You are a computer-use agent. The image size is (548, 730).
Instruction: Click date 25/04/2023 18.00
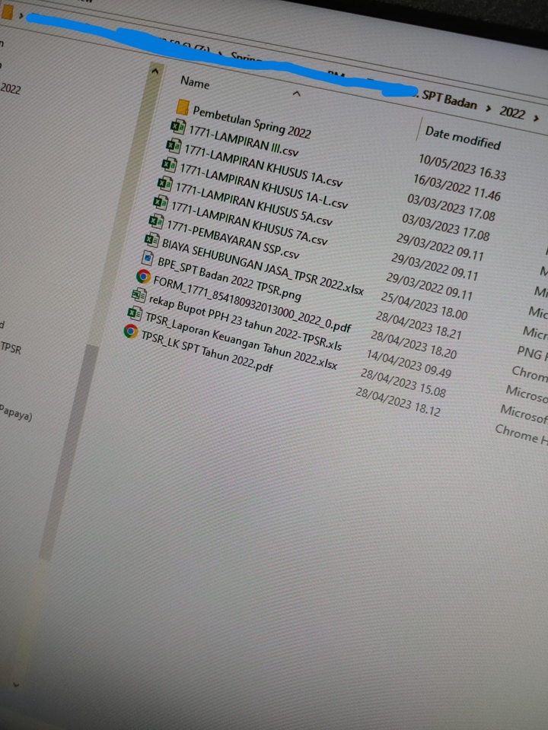424,306
